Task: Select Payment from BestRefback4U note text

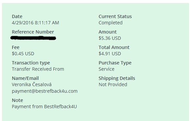Action: pos(44,107)
